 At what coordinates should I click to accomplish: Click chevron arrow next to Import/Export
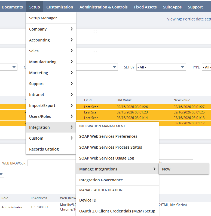72,105
